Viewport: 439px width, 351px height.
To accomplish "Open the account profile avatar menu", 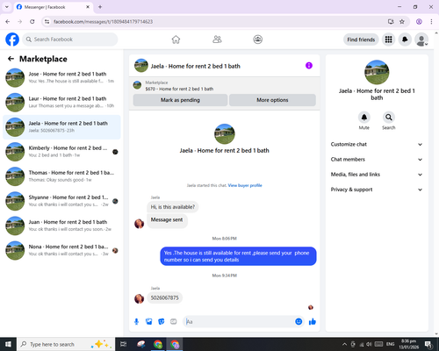I will pyautogui.click(x=421, y=39).
